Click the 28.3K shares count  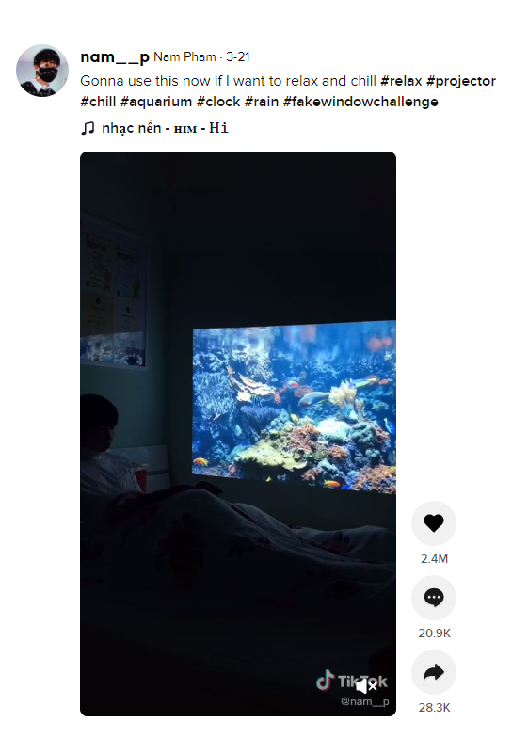click(x=434, y=708)
